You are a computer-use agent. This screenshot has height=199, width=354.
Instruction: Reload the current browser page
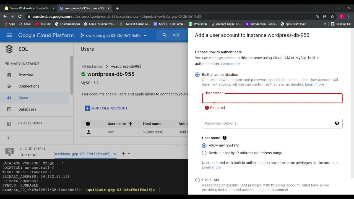(x=20, y=17)
